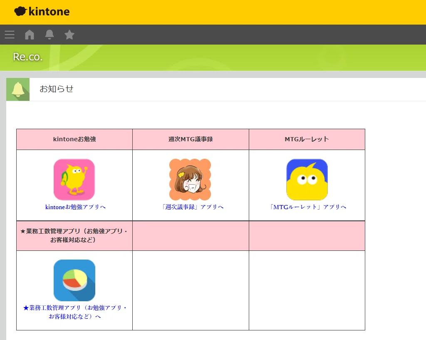This screenshot has width=426, height=340.
Task: Open the pink kintoneお勉強 app icon
Action: [x=74, y=180]
